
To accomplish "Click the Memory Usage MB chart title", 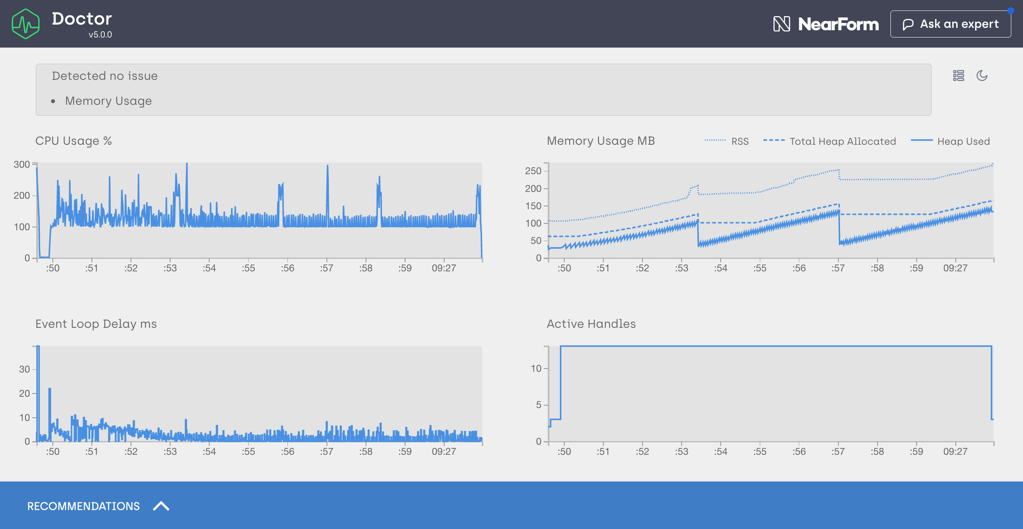I will (x=601, y=141).
